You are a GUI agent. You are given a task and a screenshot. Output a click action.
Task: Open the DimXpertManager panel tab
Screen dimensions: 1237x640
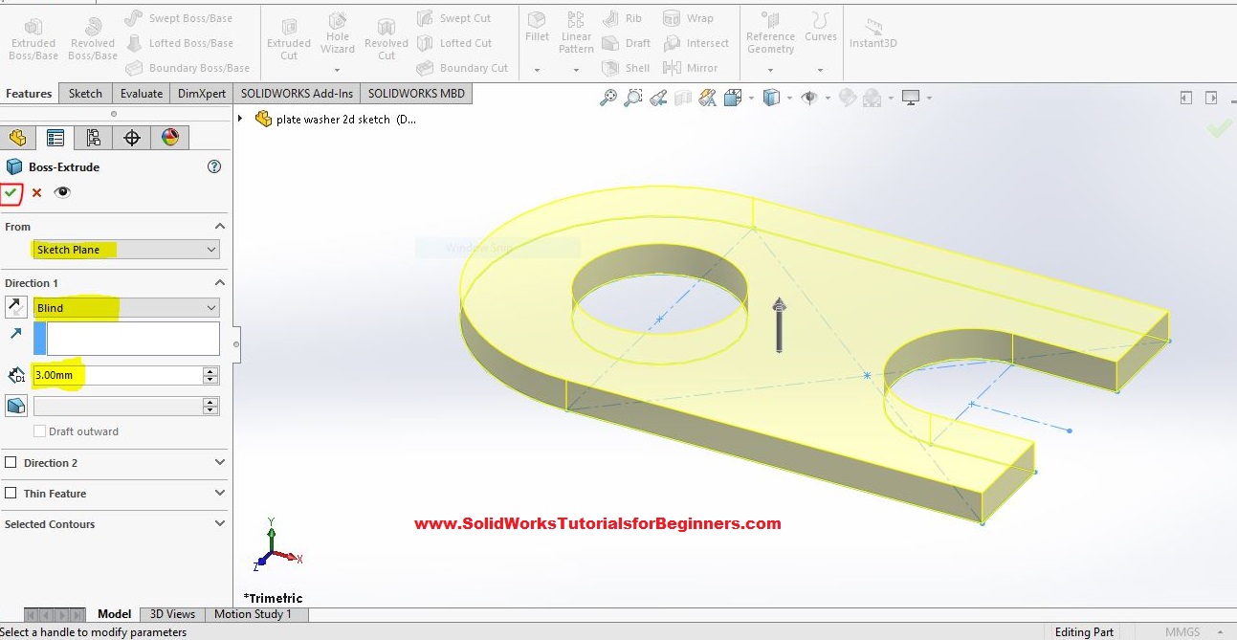(132, 138)
